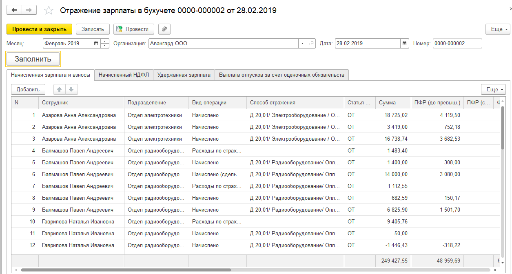Click the Сумма column header

(393, 103)
